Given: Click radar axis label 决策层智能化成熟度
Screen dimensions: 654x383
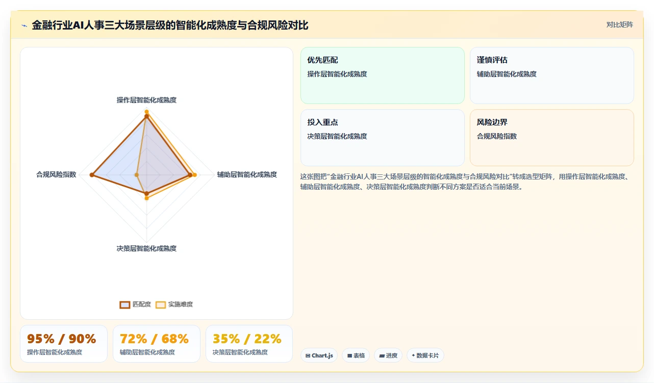Looking at the screenshot, I should pos(146,248).
